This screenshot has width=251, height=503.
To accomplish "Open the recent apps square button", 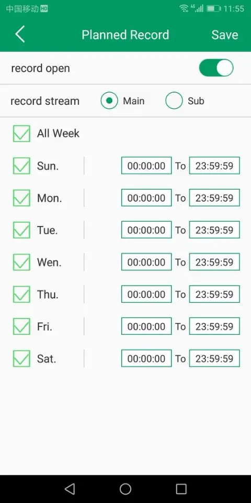I will (x=181, y=489).
